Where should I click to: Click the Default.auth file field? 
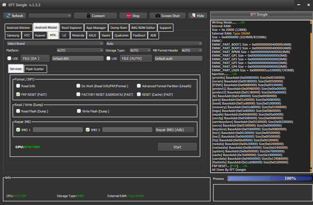[x=178, y=58]
